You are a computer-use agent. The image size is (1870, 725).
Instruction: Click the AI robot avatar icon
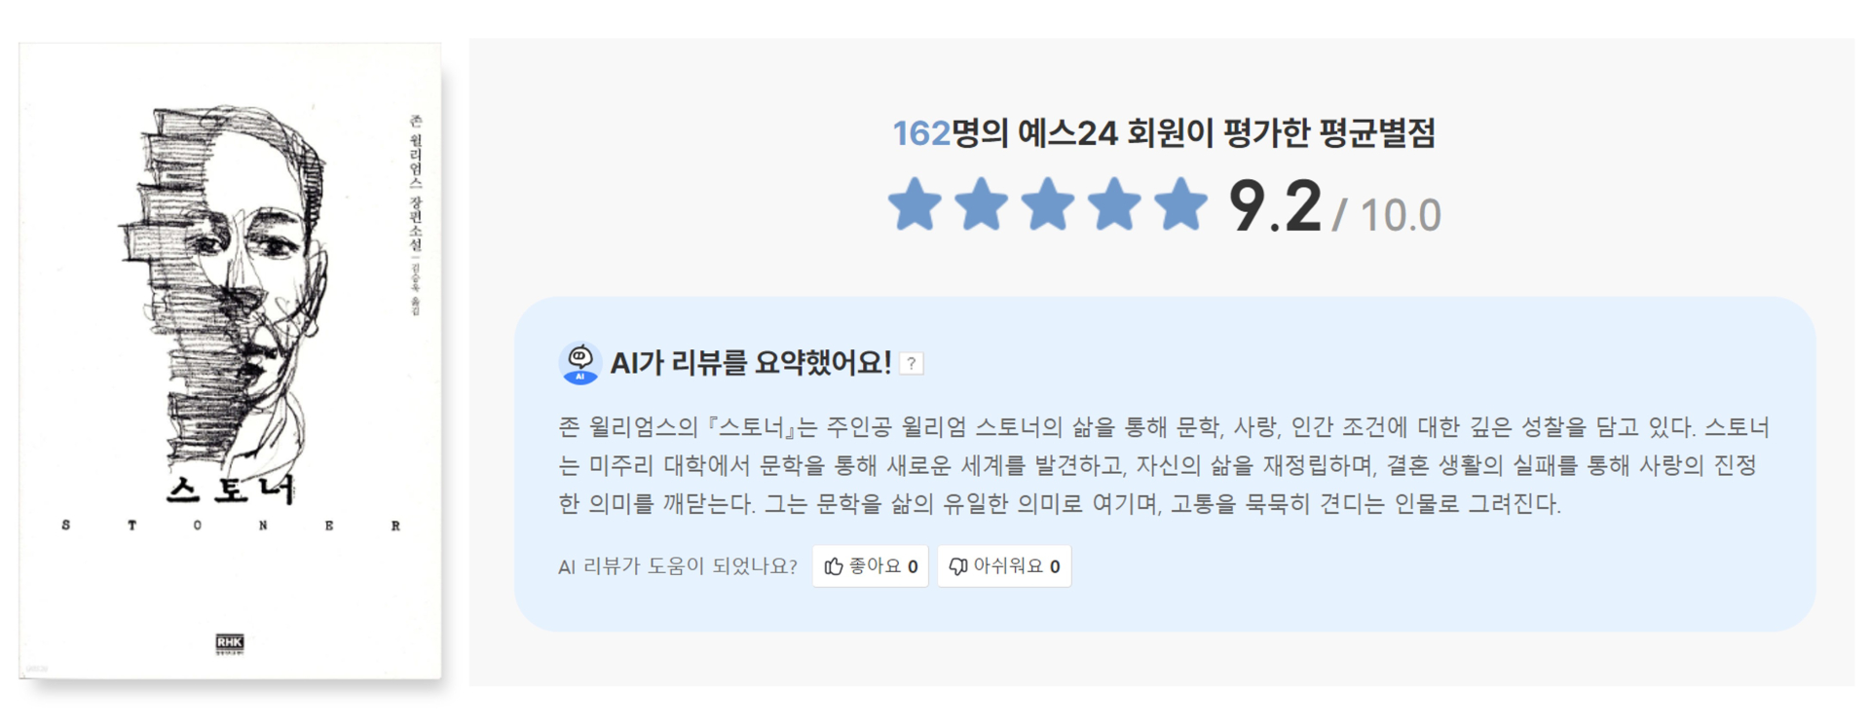[x=580, y=363]
